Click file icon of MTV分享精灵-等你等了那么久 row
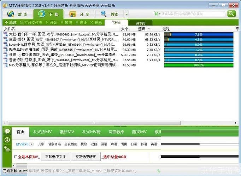 pyautogui.click(x=6, y=65)
